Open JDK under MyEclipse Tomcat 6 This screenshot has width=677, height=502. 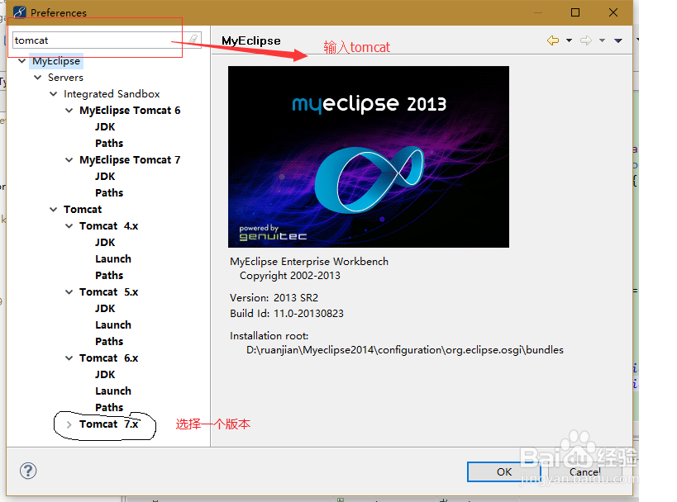coord(105,127)
